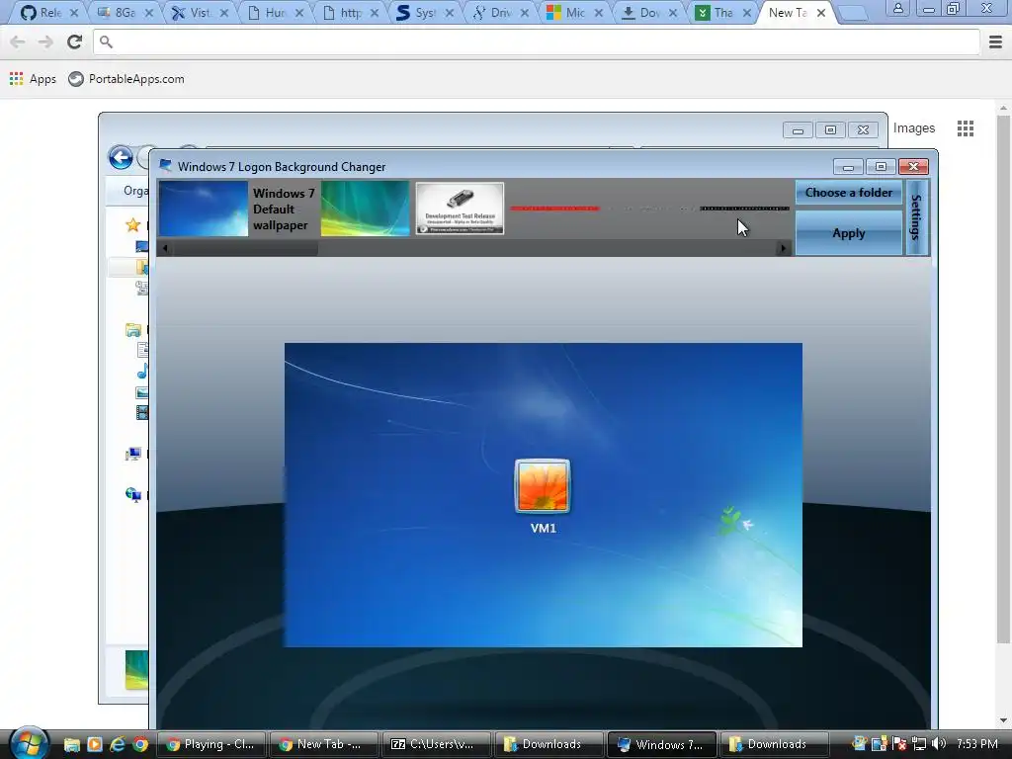Click the VM1 user avatar in preview

(x=543, y=486)
